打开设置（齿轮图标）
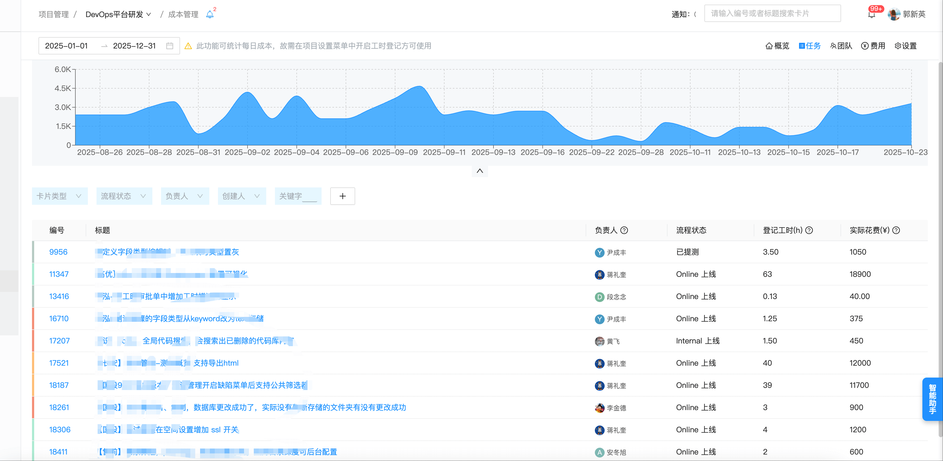 (x=905, y=46)
